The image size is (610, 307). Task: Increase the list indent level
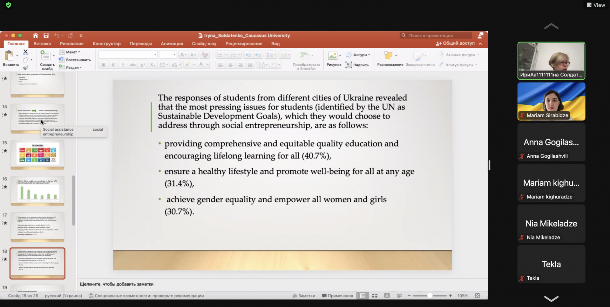click(x=258, y=55)
